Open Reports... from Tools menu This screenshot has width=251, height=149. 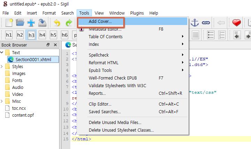pos(133,93)
